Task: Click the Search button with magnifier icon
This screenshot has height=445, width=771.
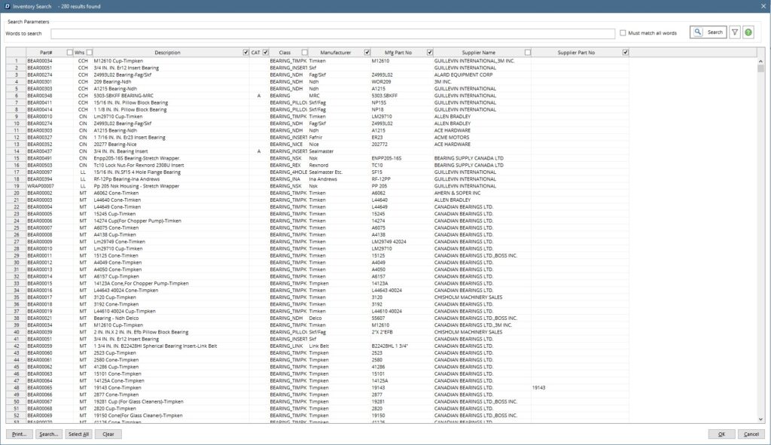Action: 708,32
